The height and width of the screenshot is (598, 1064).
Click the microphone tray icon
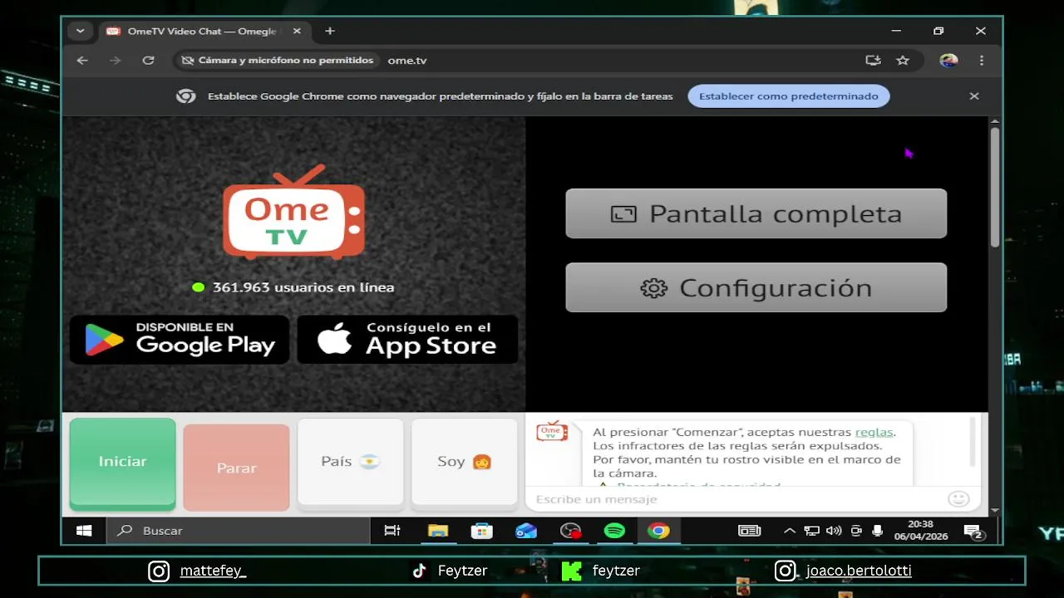click(x=877, y=531)
